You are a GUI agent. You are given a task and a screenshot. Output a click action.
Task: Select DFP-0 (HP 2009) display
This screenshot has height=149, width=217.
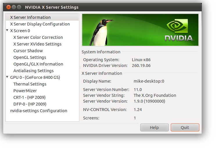coord(30,104)
